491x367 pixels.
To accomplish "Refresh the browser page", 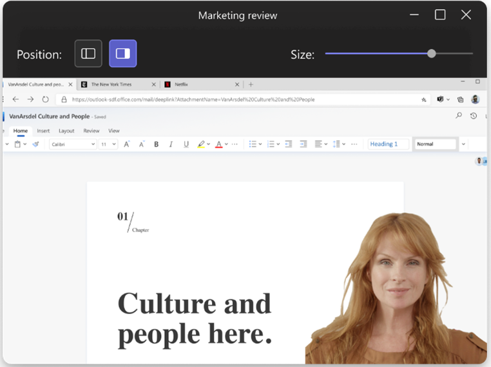I will pyautogui.click(x=45, y=99).
